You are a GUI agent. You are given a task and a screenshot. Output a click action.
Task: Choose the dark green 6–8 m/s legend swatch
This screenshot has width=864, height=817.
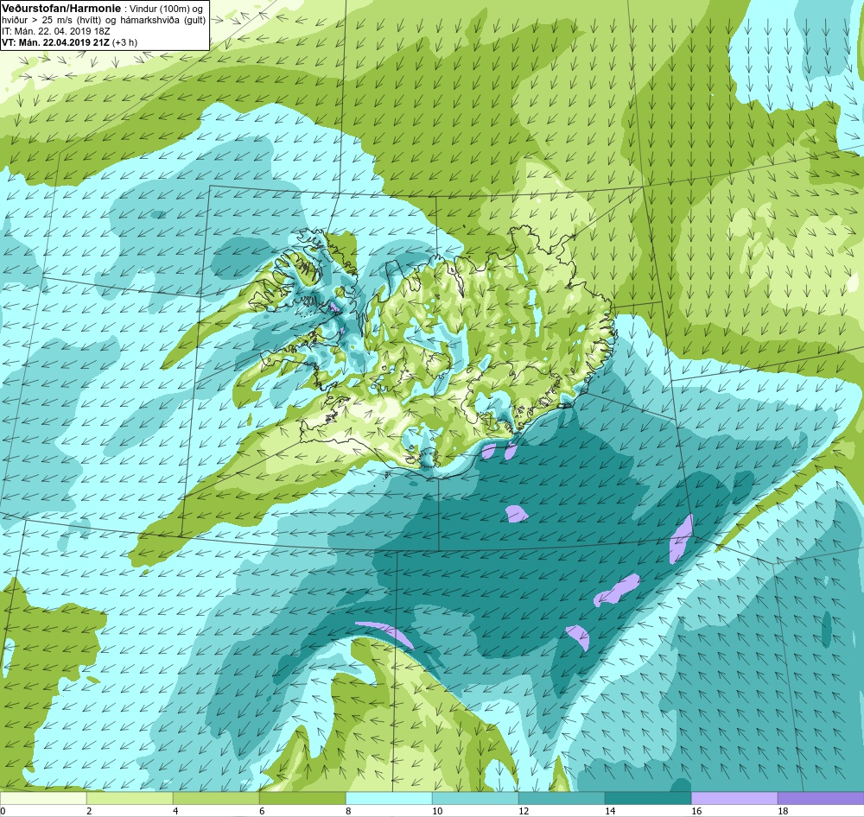pos(302,798)
